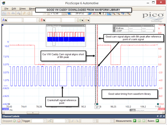Adjust the x 12.58 zoom stepper
This screenshot has width=167, height=125.
(63, 14)
